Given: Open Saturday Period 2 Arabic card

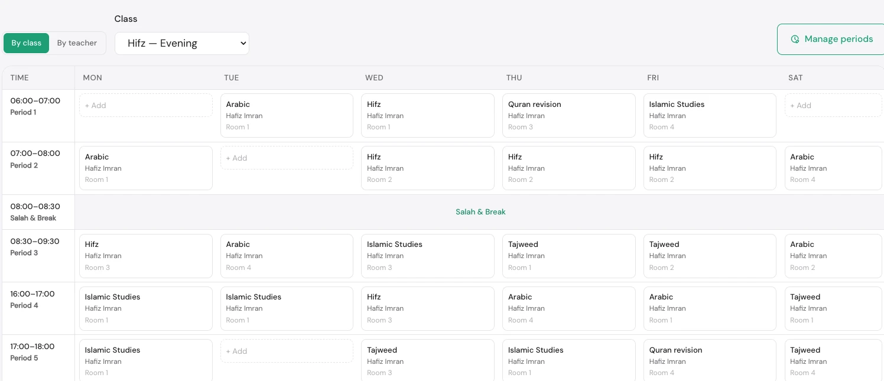Looking at the screenshot, I should 834,168.
